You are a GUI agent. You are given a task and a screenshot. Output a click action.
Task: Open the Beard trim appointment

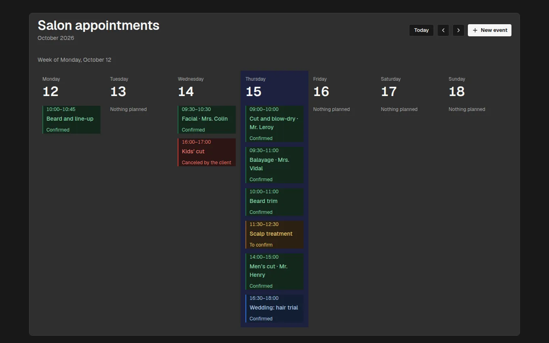click(x=274, y=202)
